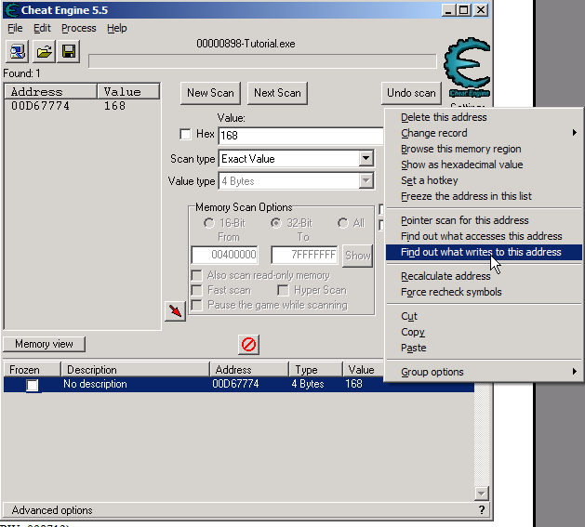585x527 pixels.
Task: Click Cheat Engine title bar icon
Action: click(12, 10)
